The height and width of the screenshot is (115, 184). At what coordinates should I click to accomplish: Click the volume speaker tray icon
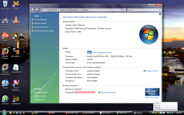point(173,113)
